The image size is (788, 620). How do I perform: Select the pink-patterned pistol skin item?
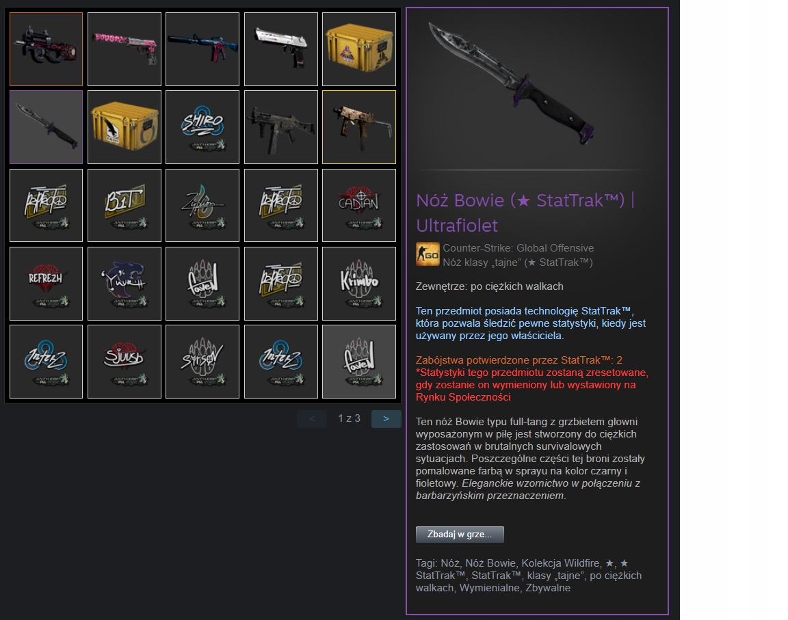pyautogui.click(x=124, y=49)
